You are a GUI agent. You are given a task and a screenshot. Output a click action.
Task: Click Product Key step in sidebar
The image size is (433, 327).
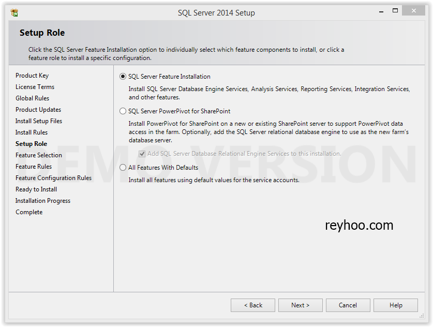click(32, 76)
